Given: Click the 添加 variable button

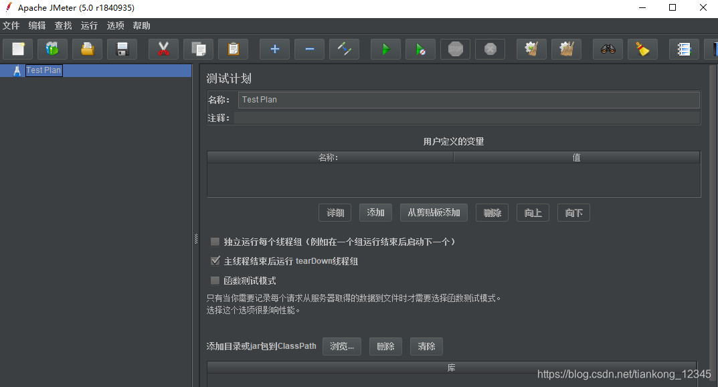Looking at the screenshot, I should (375, 212).
